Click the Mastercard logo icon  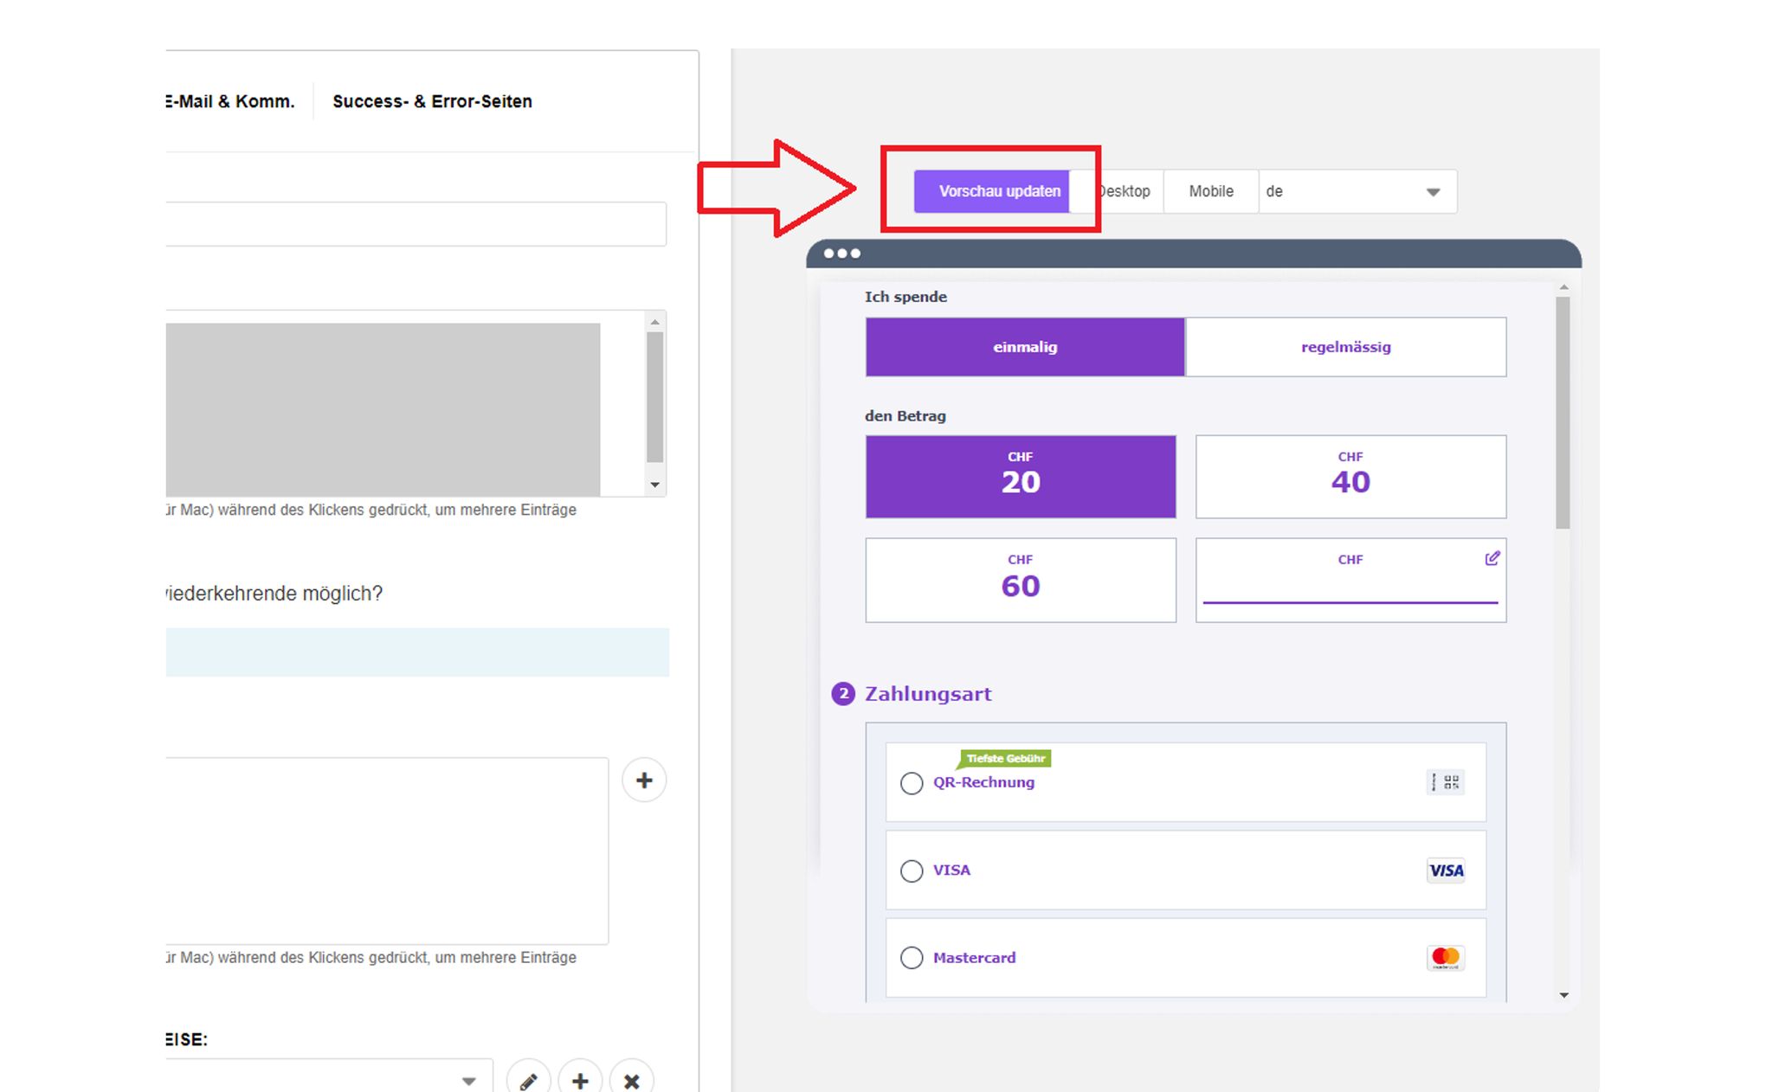click(x=1446, y=957)
